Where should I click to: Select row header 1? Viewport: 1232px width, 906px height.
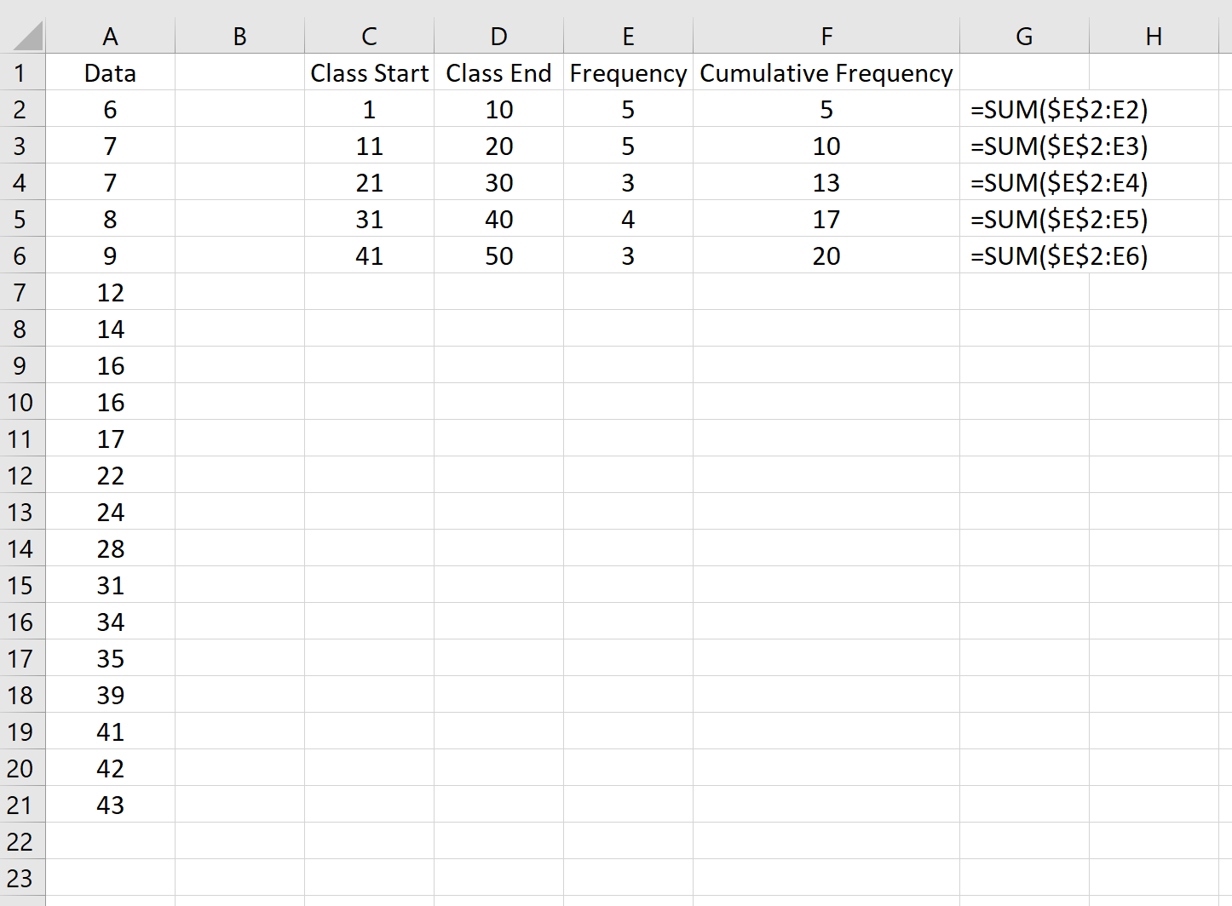[23, 72]
